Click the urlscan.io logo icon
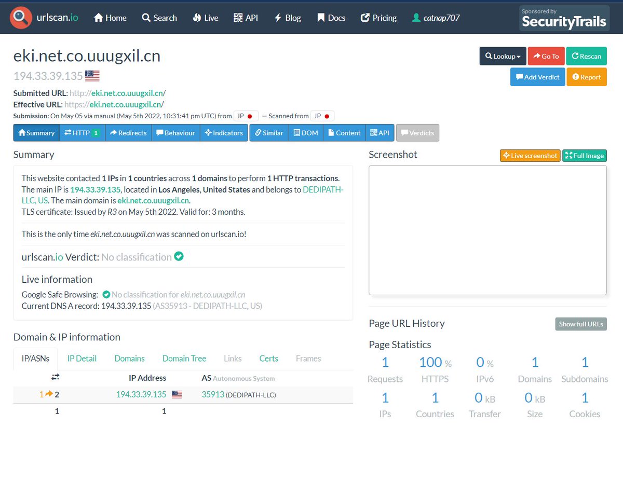The height and width of the screenshot is (482, 623). tap(21, 18)
